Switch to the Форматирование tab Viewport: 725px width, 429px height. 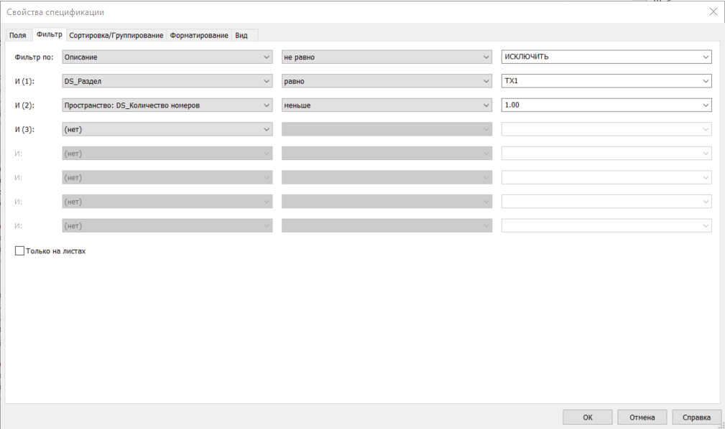pos(199,35)
